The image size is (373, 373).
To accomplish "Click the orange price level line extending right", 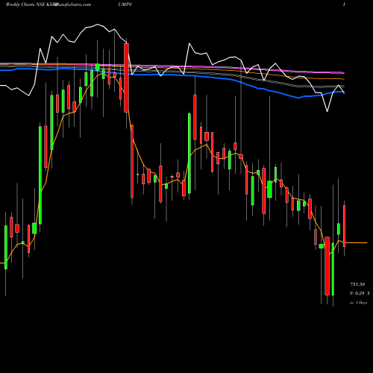I will click(357, 242).
